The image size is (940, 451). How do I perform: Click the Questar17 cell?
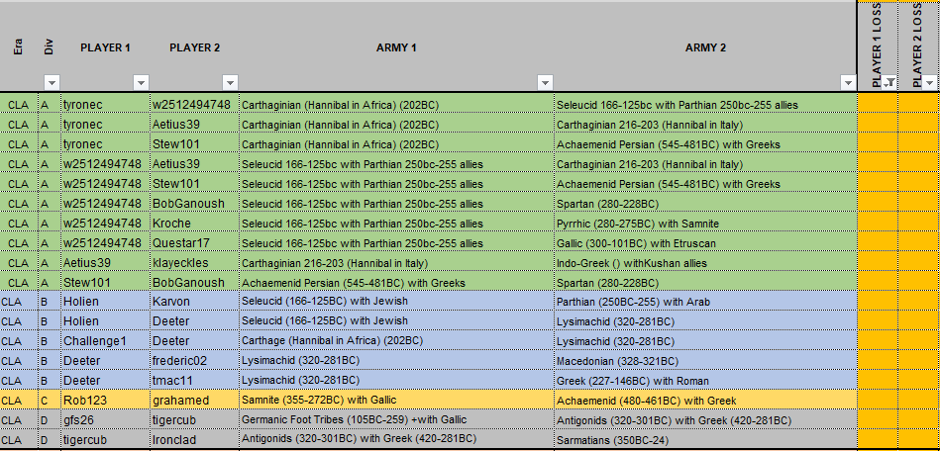pyautogui.click(x=193, y=243)
